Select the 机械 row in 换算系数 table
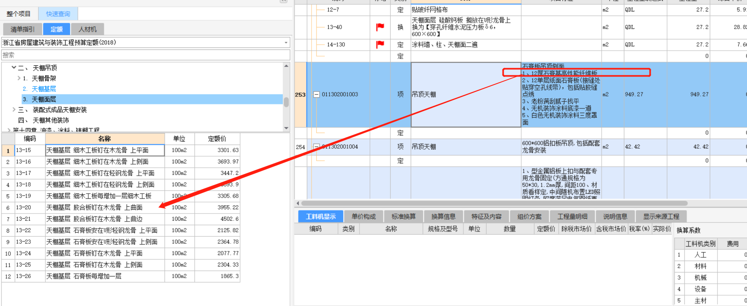The width and height of the screenshot is (747, 306). click(x=711, y=278)
